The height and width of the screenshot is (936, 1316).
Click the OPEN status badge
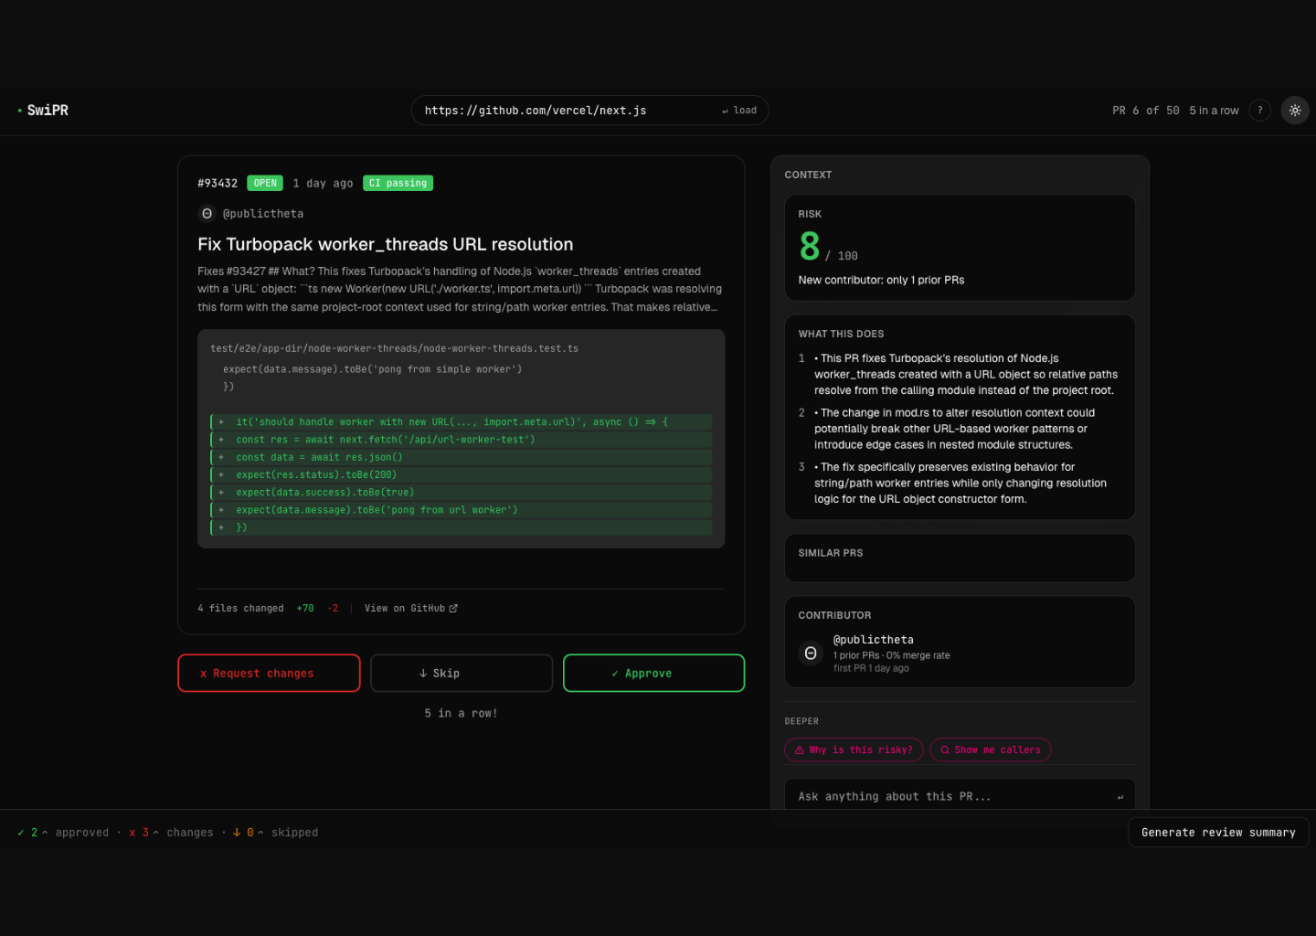point(265,184)
